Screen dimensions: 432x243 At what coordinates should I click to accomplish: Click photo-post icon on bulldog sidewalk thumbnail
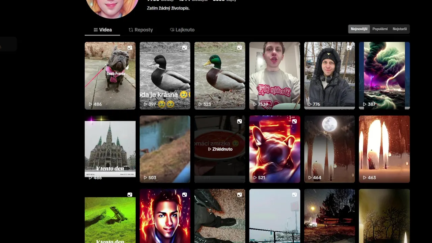(x=130, y=48)
